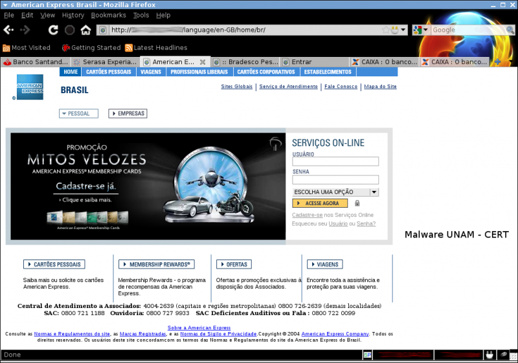The image size is (518, 363).
Task: Open Marcas Registradas link
Action: click(142, 334)
